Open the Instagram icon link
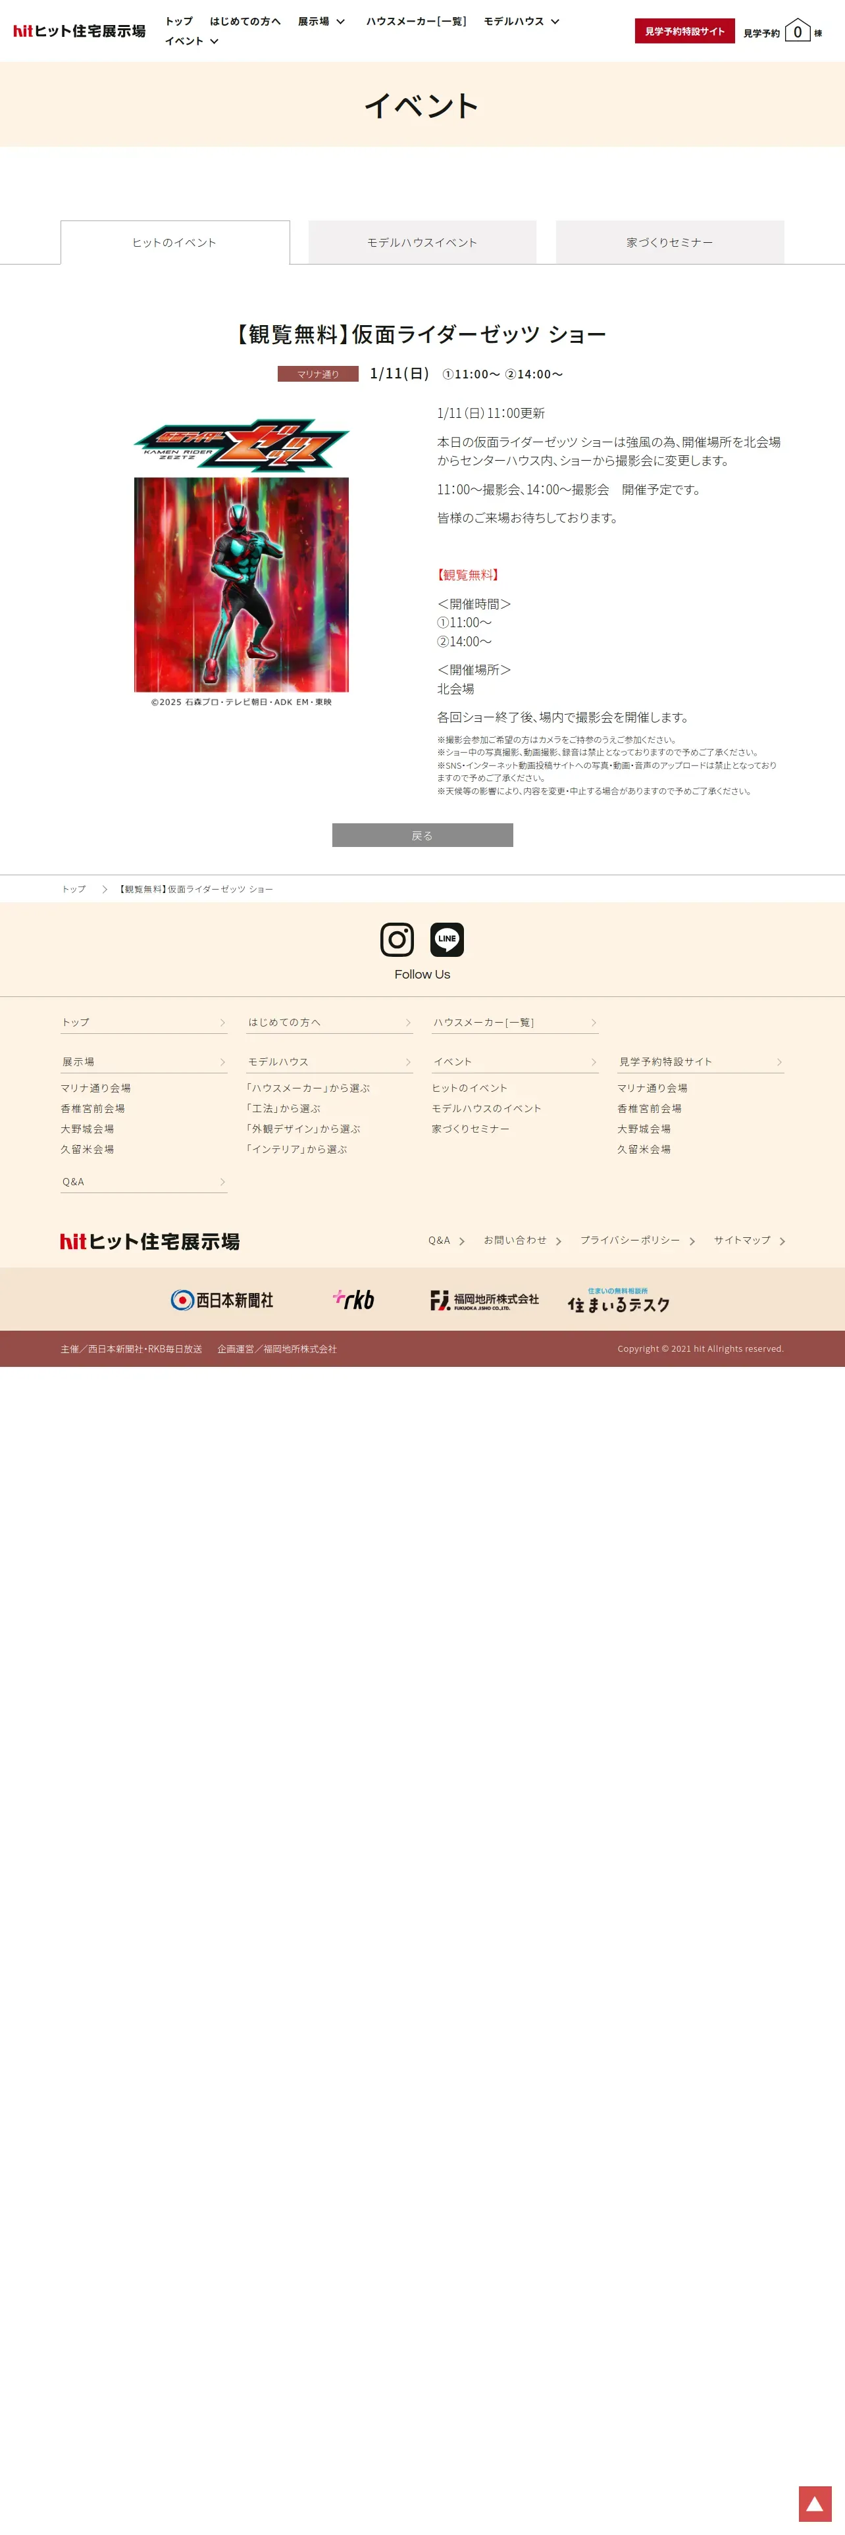This screenshot has height=2535, width=845. [x=396, y=939]
